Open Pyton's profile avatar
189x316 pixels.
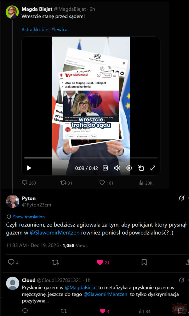tap(13, 201)
